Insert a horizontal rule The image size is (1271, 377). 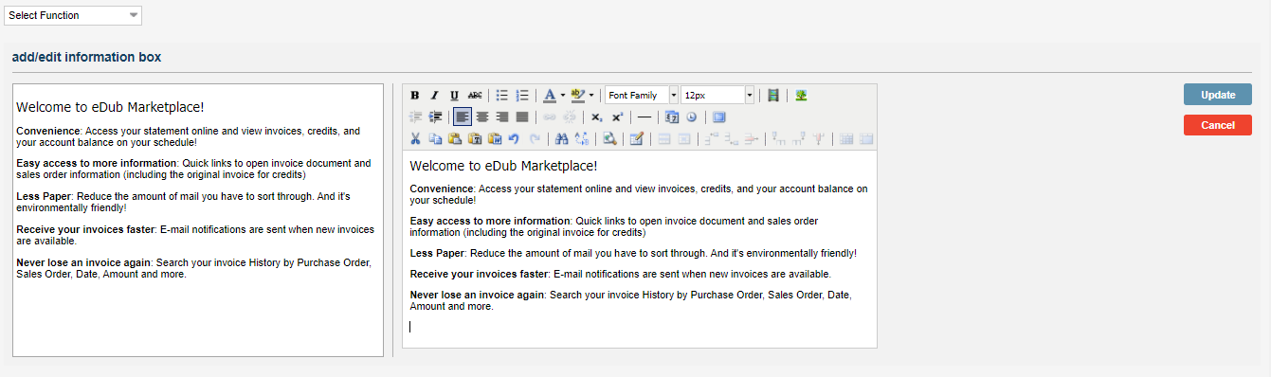point(645,117)
